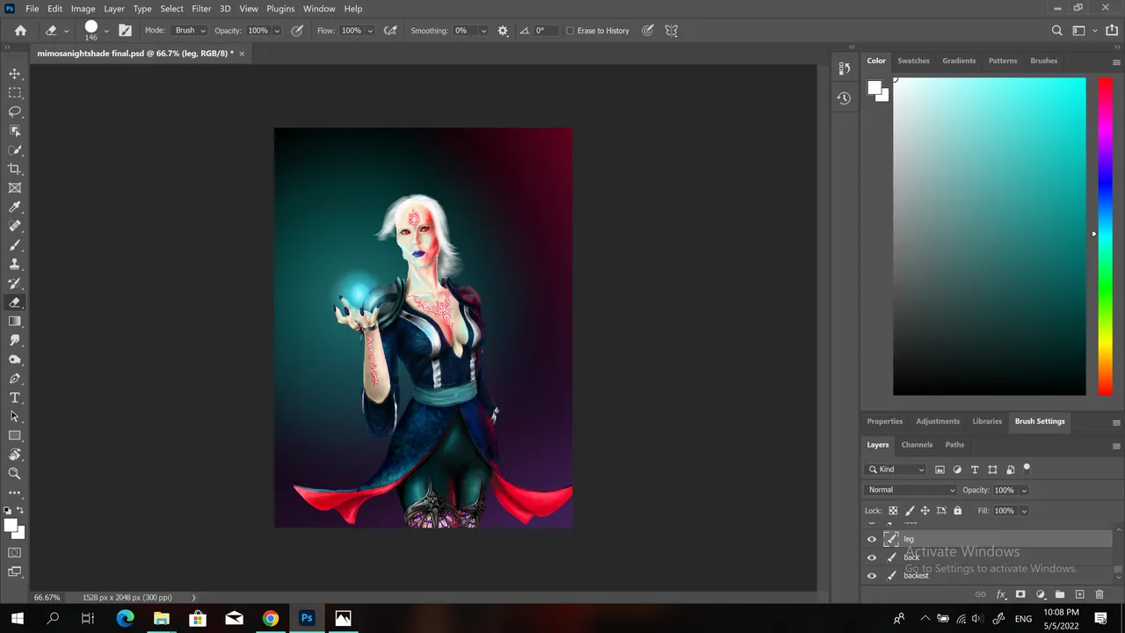
Task: Select the leg layer row
Action: click(x=989, y=539)
